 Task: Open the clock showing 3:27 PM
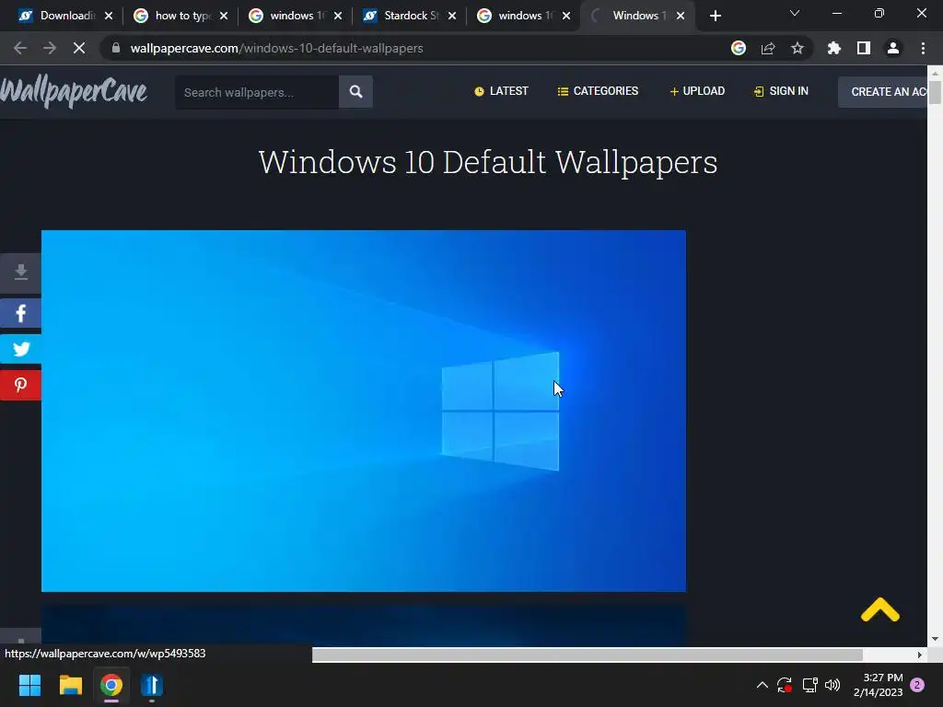[878, 685]
